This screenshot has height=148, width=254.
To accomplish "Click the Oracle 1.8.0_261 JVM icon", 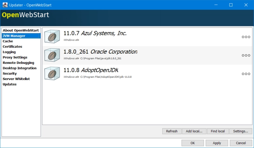I will tap(52, 55).
